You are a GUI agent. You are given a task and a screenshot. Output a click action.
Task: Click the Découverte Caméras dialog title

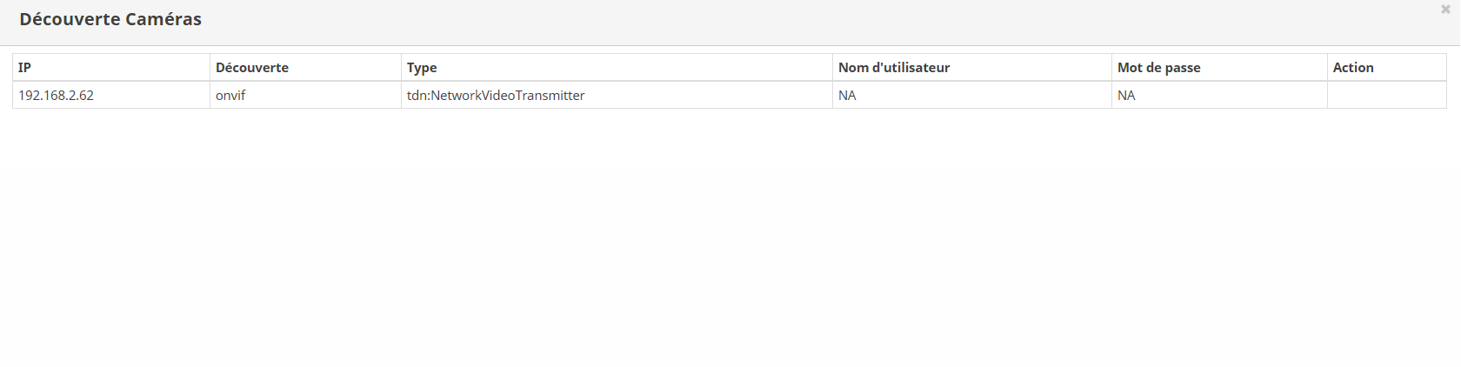point(110,19)
